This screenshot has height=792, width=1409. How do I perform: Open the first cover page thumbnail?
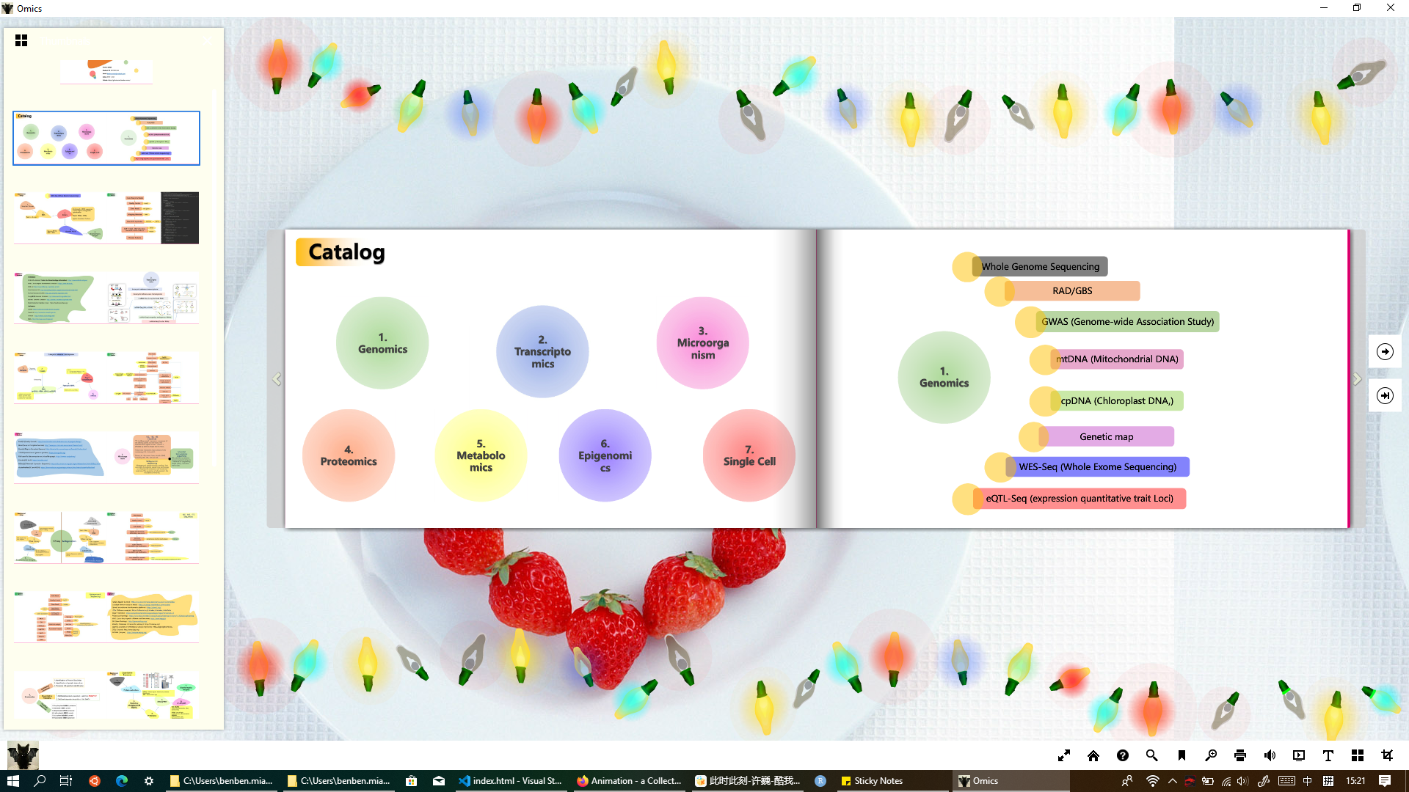click(x=106, y=72)
